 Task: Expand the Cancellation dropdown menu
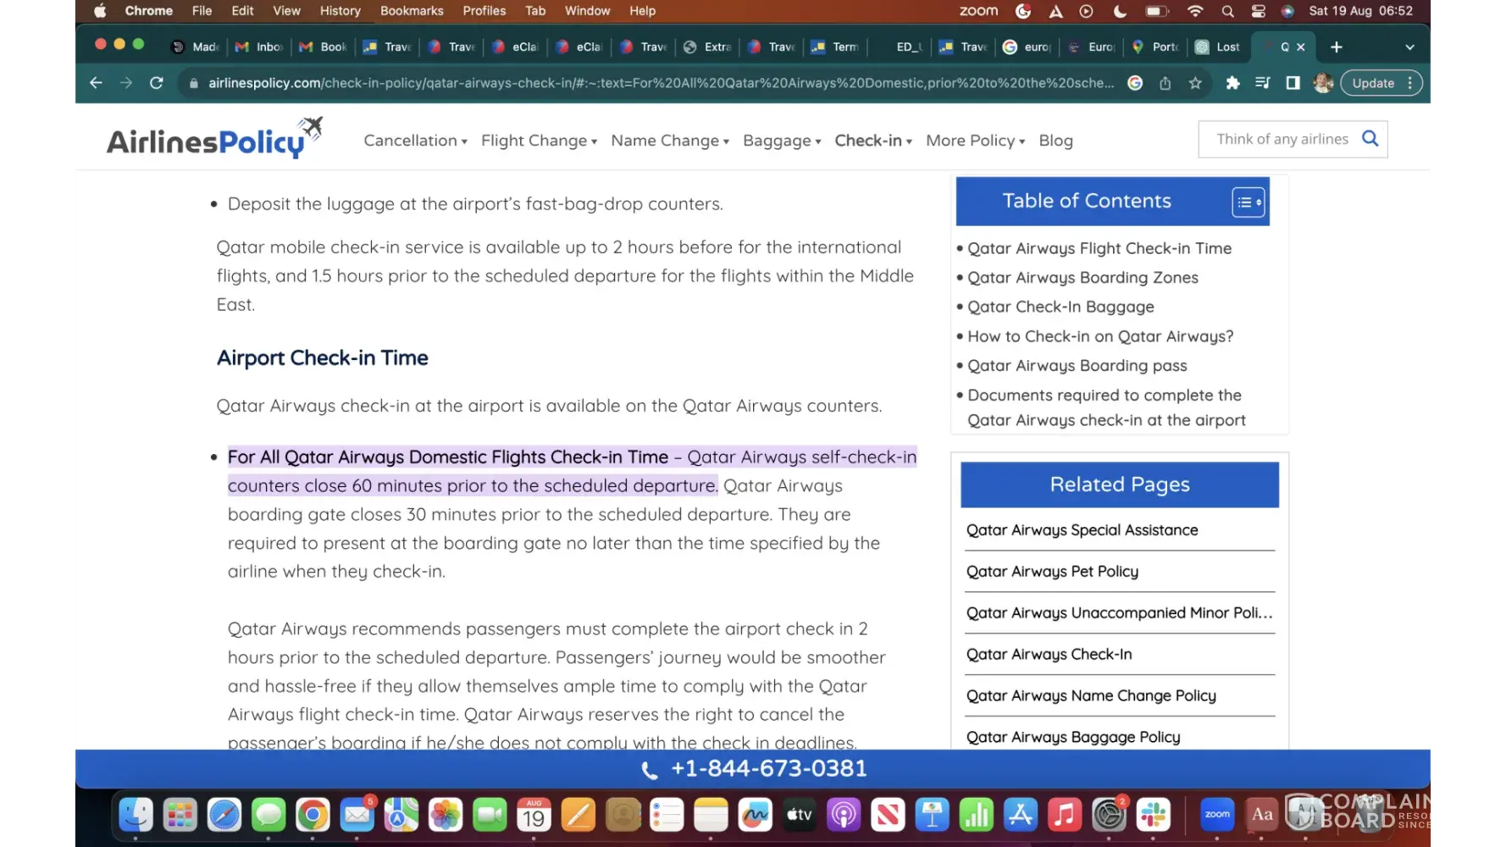click(415, 141)
